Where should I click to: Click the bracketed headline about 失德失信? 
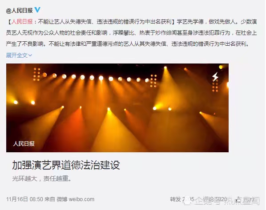click(x=92, y=22)
